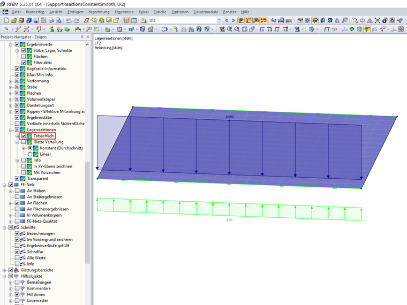Open the Hilfe menu
Screen dimensions: 407x305
tap(245, 12)
